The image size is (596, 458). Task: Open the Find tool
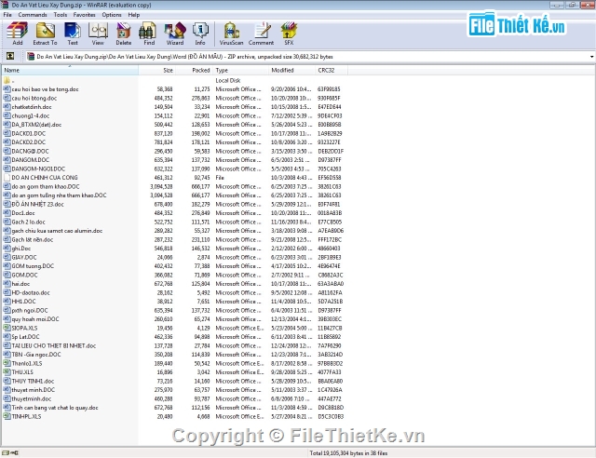tap(149, 34)
